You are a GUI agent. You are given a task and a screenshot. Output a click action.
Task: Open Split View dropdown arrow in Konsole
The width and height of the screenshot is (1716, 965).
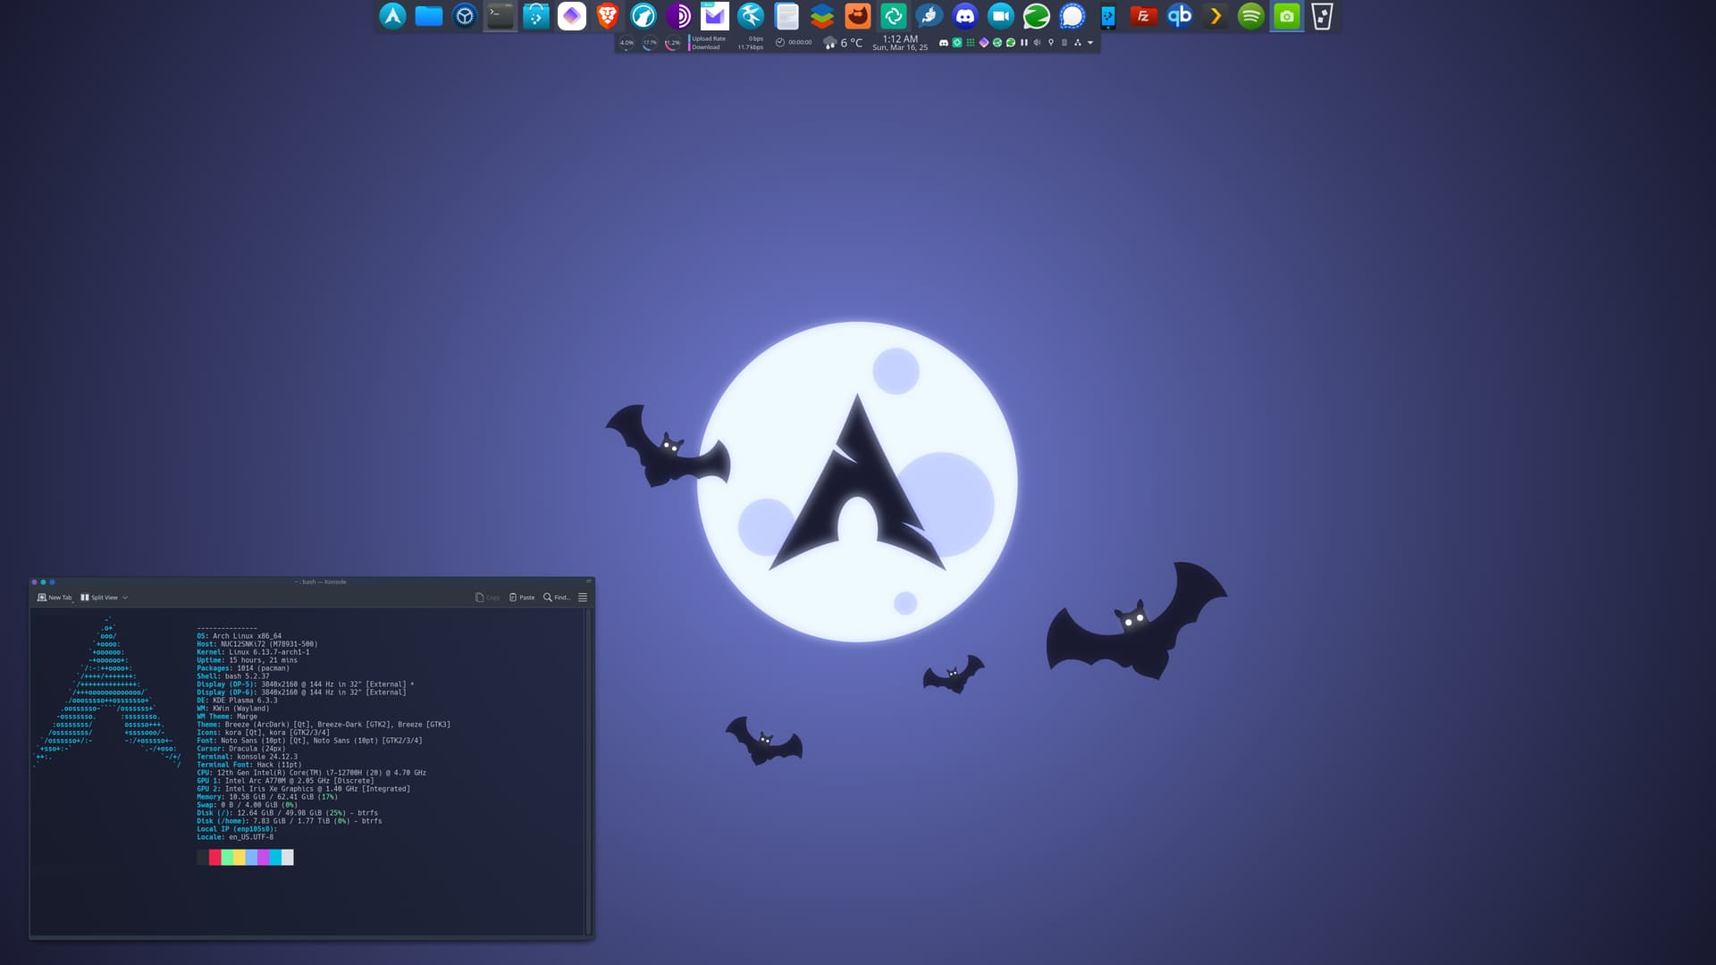[x=125, y=598]
